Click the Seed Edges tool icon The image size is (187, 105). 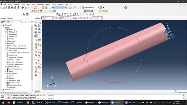(39, 22)
